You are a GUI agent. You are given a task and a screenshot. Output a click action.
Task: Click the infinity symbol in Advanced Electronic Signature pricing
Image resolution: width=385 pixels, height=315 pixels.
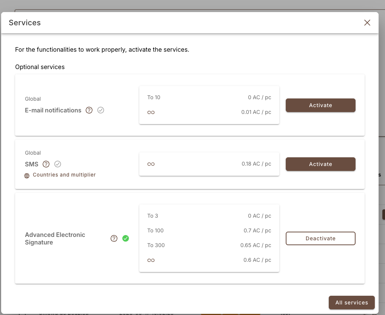point(151,260)
